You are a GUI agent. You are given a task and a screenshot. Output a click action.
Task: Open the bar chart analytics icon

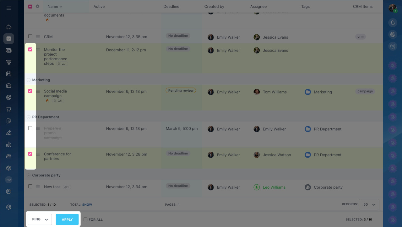click(x=8, y=144)
